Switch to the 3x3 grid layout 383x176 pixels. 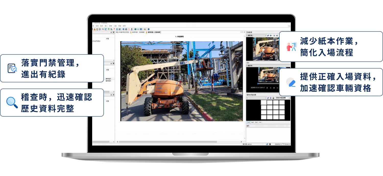point(252,123)
